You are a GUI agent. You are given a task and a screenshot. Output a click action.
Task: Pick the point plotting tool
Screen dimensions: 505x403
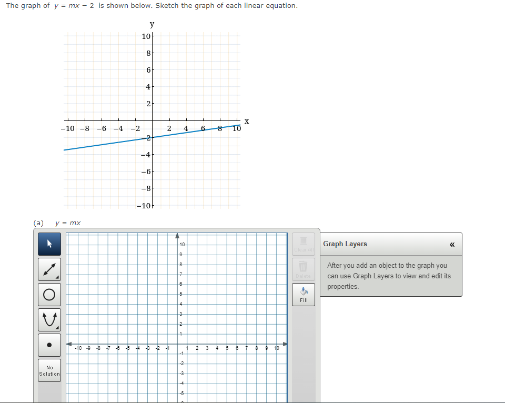click(x=49, y=345)
